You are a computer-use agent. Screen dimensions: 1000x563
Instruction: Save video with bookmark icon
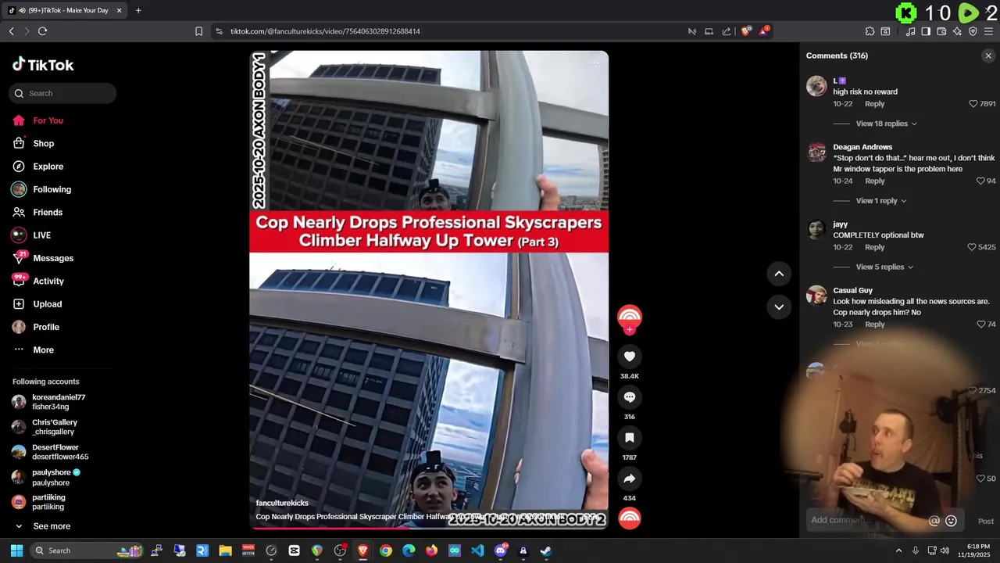(x=629, y=438)
